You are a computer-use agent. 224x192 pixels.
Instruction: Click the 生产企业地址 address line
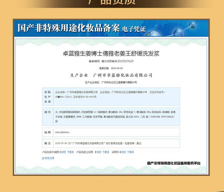(111, 82)
